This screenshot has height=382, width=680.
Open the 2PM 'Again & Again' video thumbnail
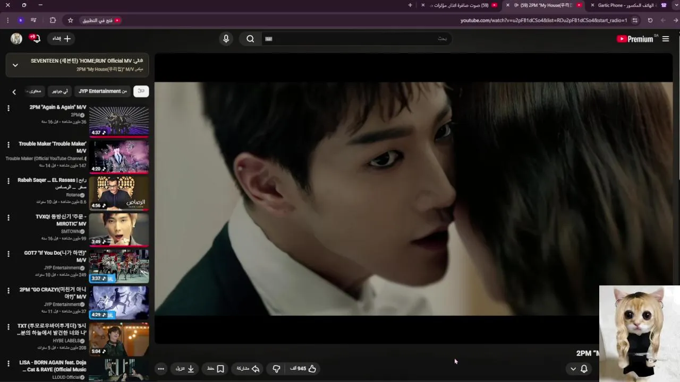point(119,121)
